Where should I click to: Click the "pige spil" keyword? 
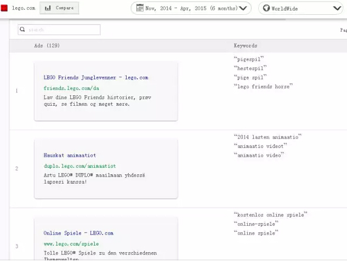click(x=251, y=77)
